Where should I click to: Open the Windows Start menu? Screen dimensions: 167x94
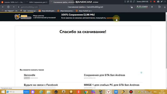pyautogui.click(x=3, y=92)
